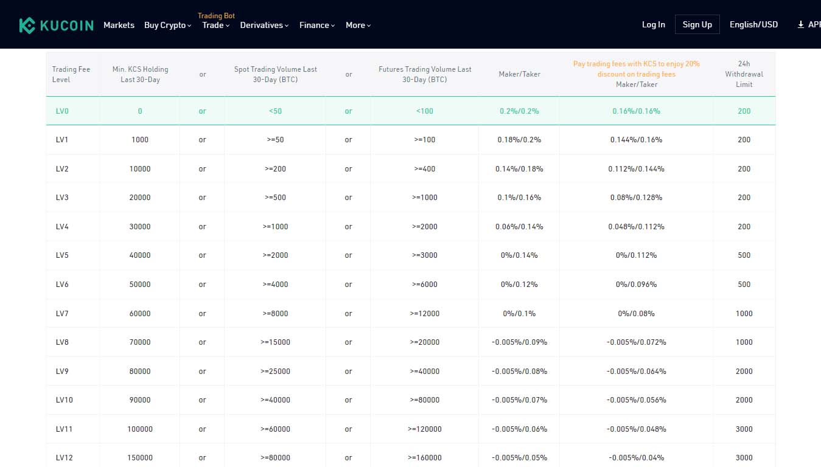Viewport: 821px width, 467px height.
Task: Click the LV7 level label
Action: [x=61, y=314]
